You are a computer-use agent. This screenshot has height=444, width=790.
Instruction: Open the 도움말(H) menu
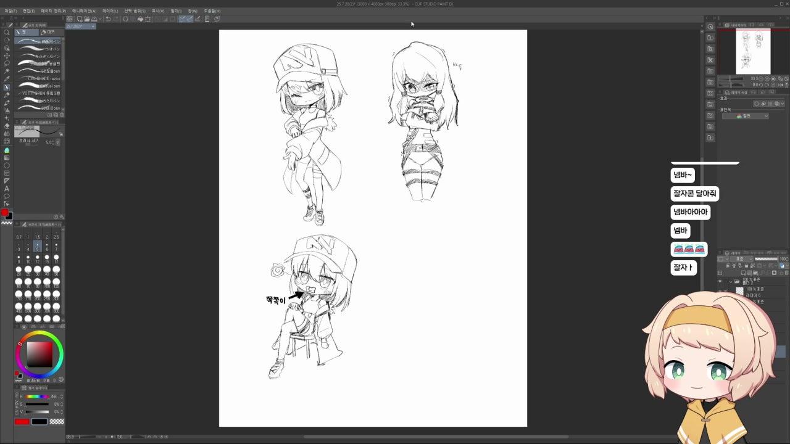click(x=212, y=11)
